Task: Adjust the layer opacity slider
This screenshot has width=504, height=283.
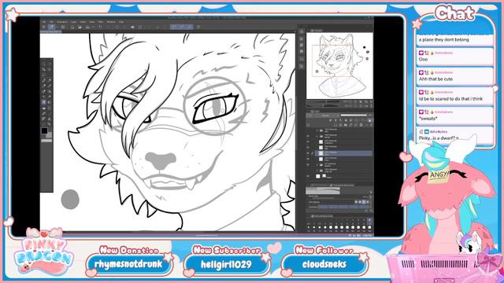Action: (354, 116)
